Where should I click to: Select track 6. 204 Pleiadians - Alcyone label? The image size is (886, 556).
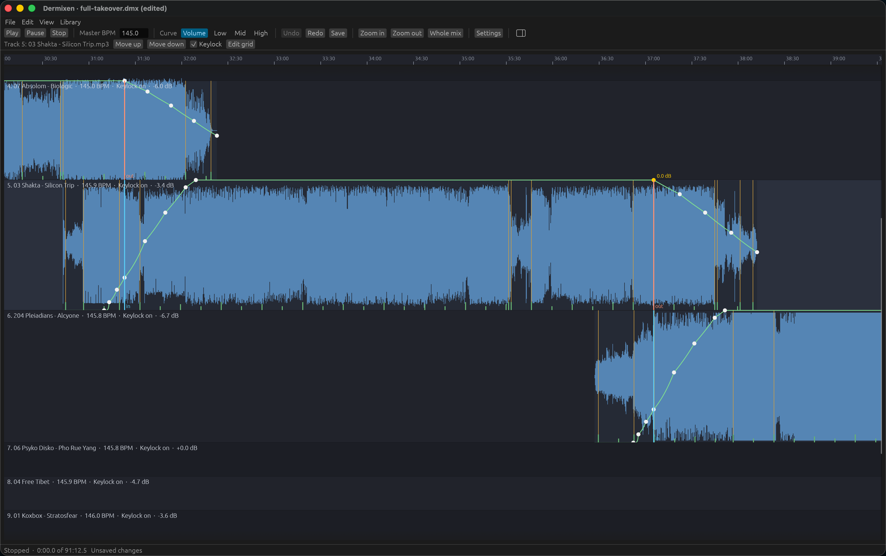pos(93,315)
